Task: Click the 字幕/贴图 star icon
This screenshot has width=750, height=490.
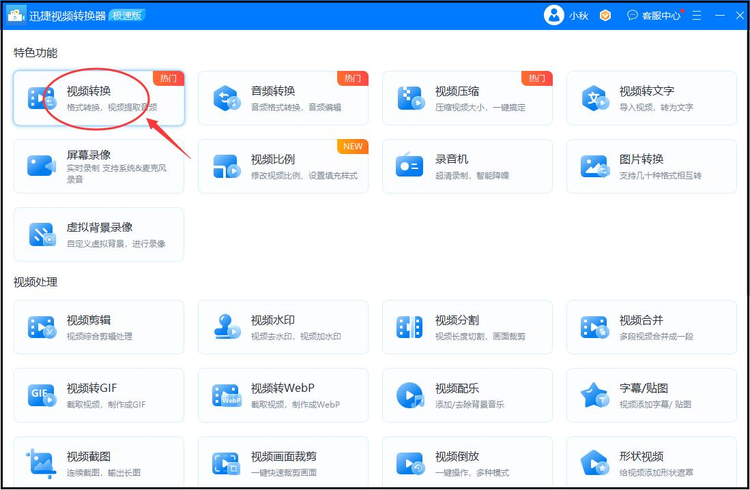Action: (594, 395)
